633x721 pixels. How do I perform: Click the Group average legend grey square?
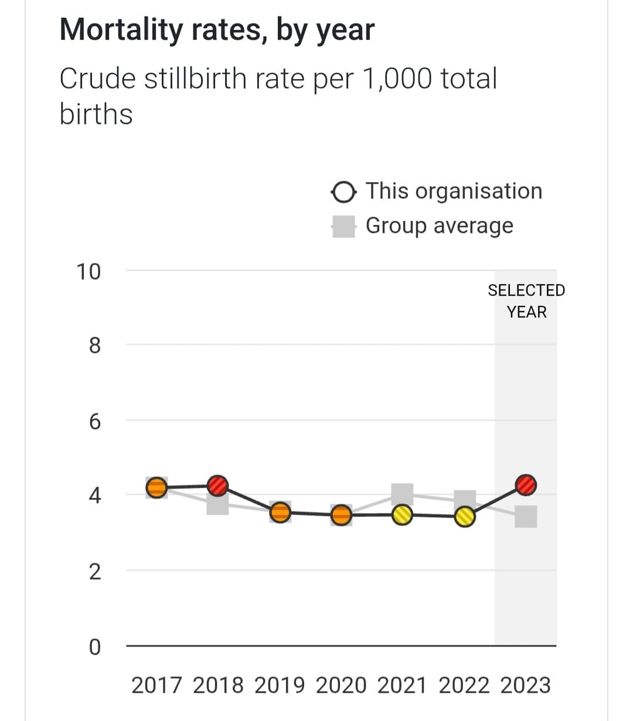[x=343, y=227]
